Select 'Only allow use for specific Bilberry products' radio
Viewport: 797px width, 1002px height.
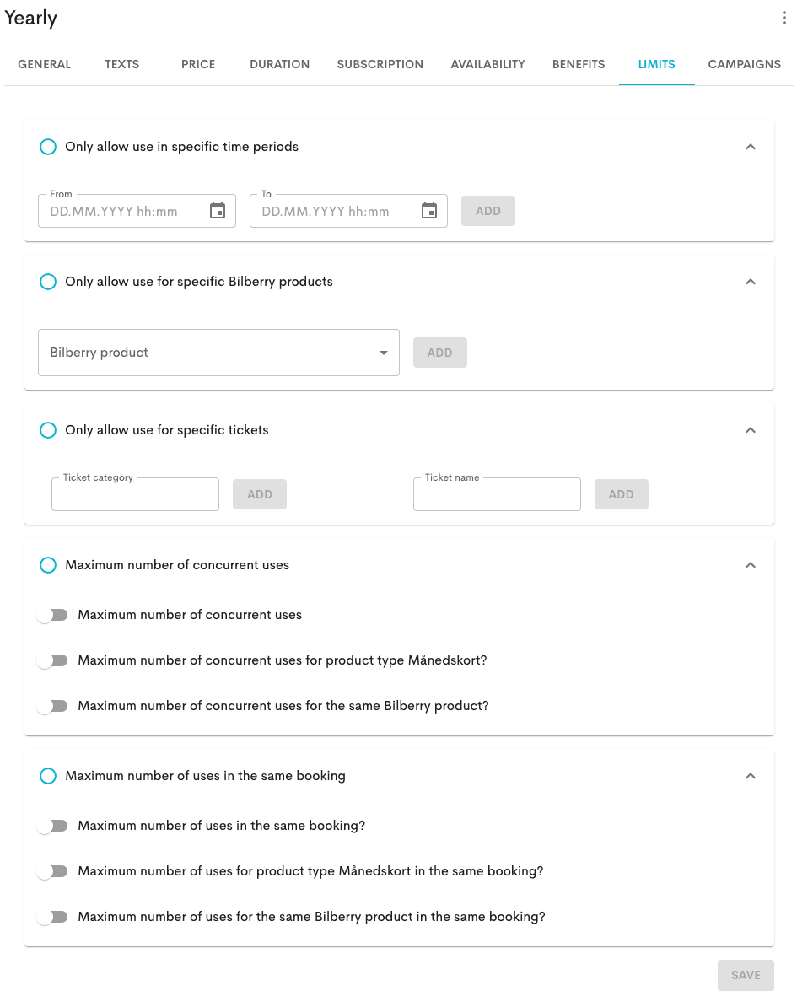48,282
